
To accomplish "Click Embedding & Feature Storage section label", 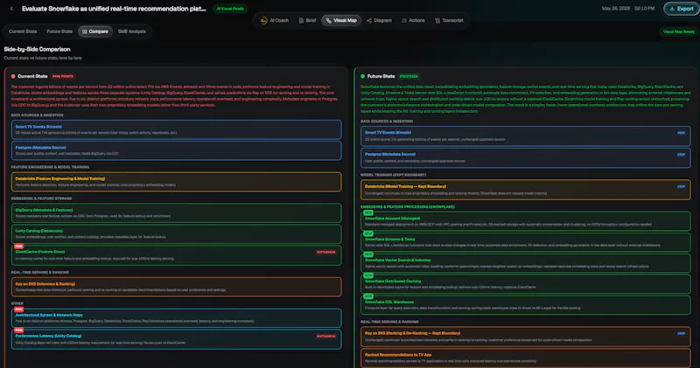I will click(x=41, y=198).
